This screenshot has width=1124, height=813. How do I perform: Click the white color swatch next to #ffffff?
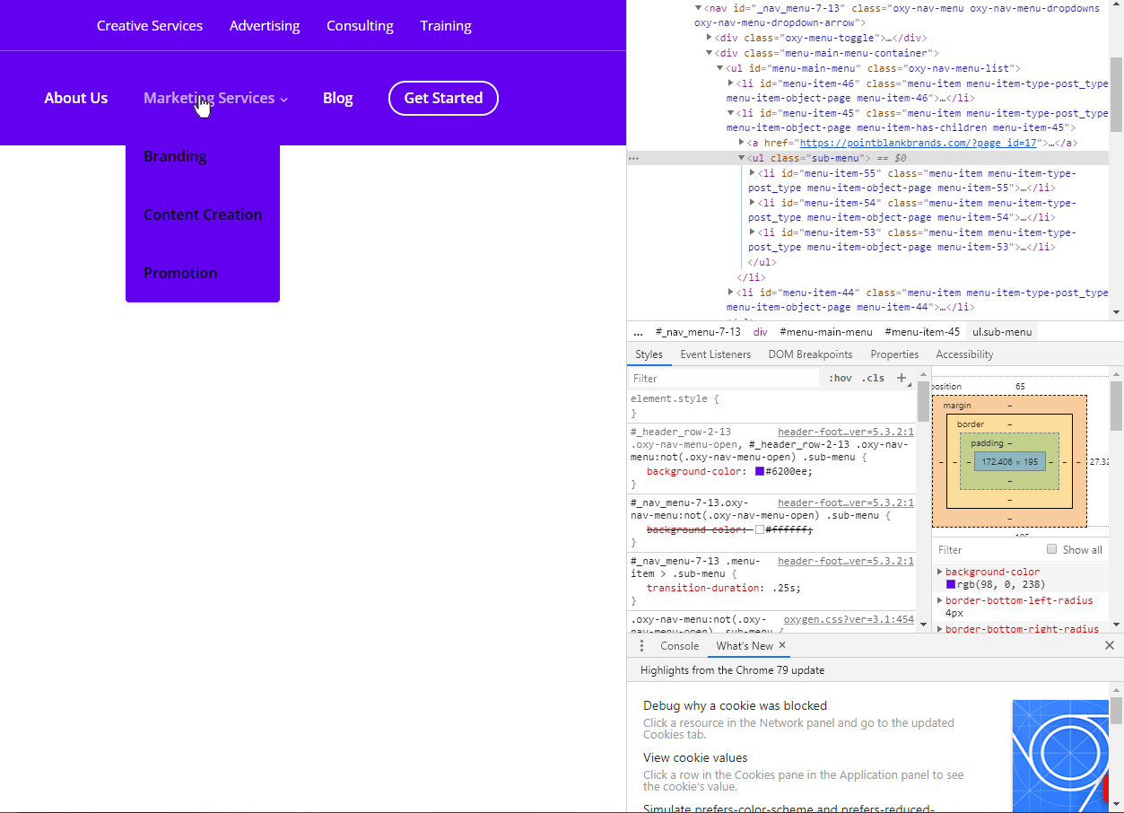[x=761, y=529]
